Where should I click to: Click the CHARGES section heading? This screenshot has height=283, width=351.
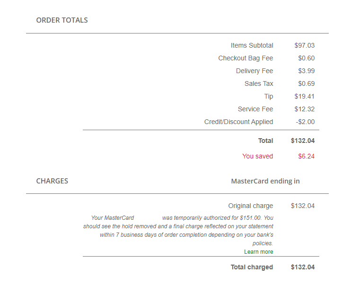[52, 181]
